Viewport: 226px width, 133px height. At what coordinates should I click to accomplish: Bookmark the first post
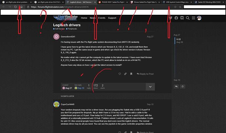click(x=131, y=74)
